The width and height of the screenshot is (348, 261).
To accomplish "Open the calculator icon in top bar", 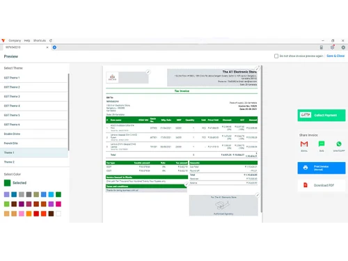I will click(322, 47).
